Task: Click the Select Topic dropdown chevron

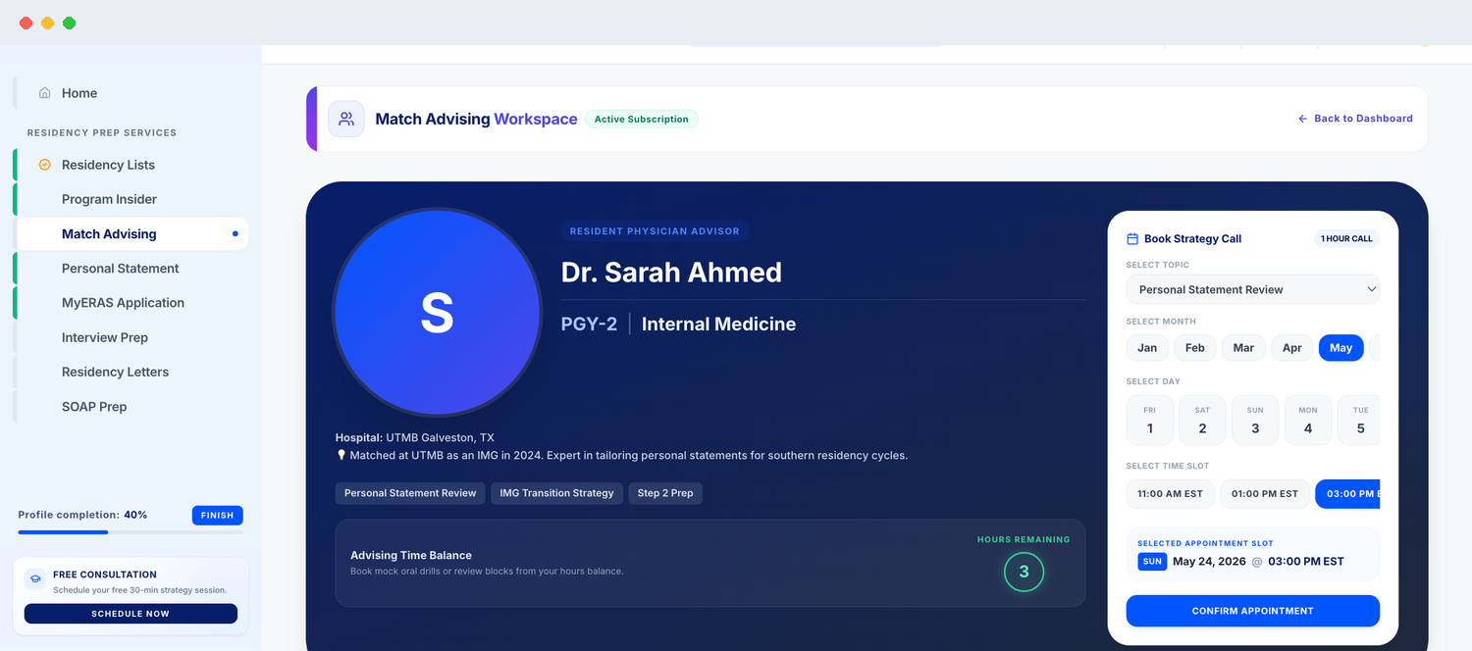Action: tap(1371, 289)
